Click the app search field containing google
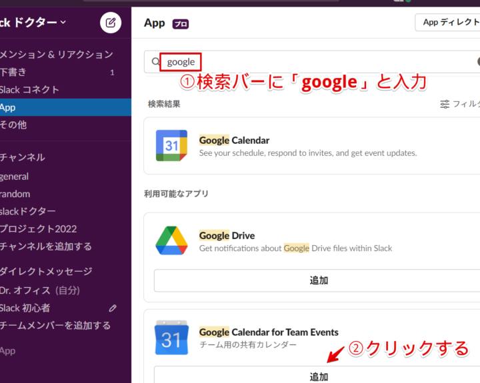 (x=312, y=62)
